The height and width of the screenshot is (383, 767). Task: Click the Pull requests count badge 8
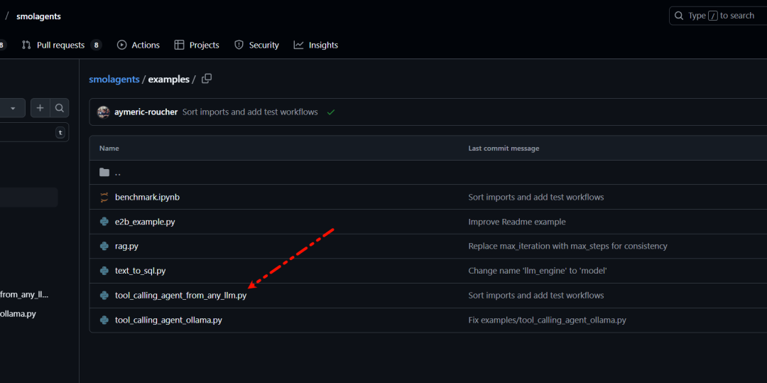coord(96,45)
